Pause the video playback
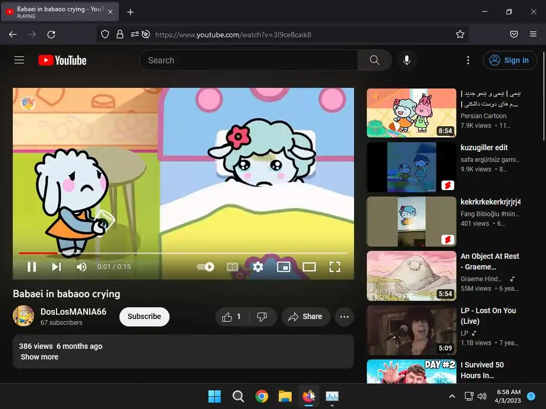The width and height of the screenshot is (546, 409). click(31, 267)
